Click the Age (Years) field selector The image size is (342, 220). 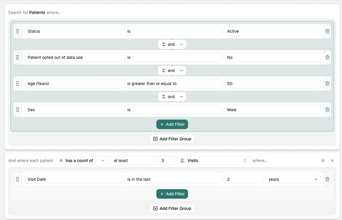(73, 84)
